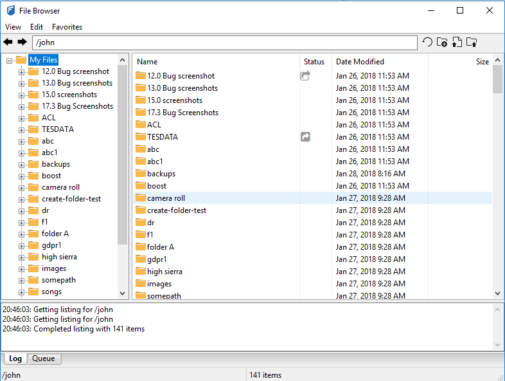Open the View menu
Viewport: 505px width, 381px height.
[x=13, y=27]
